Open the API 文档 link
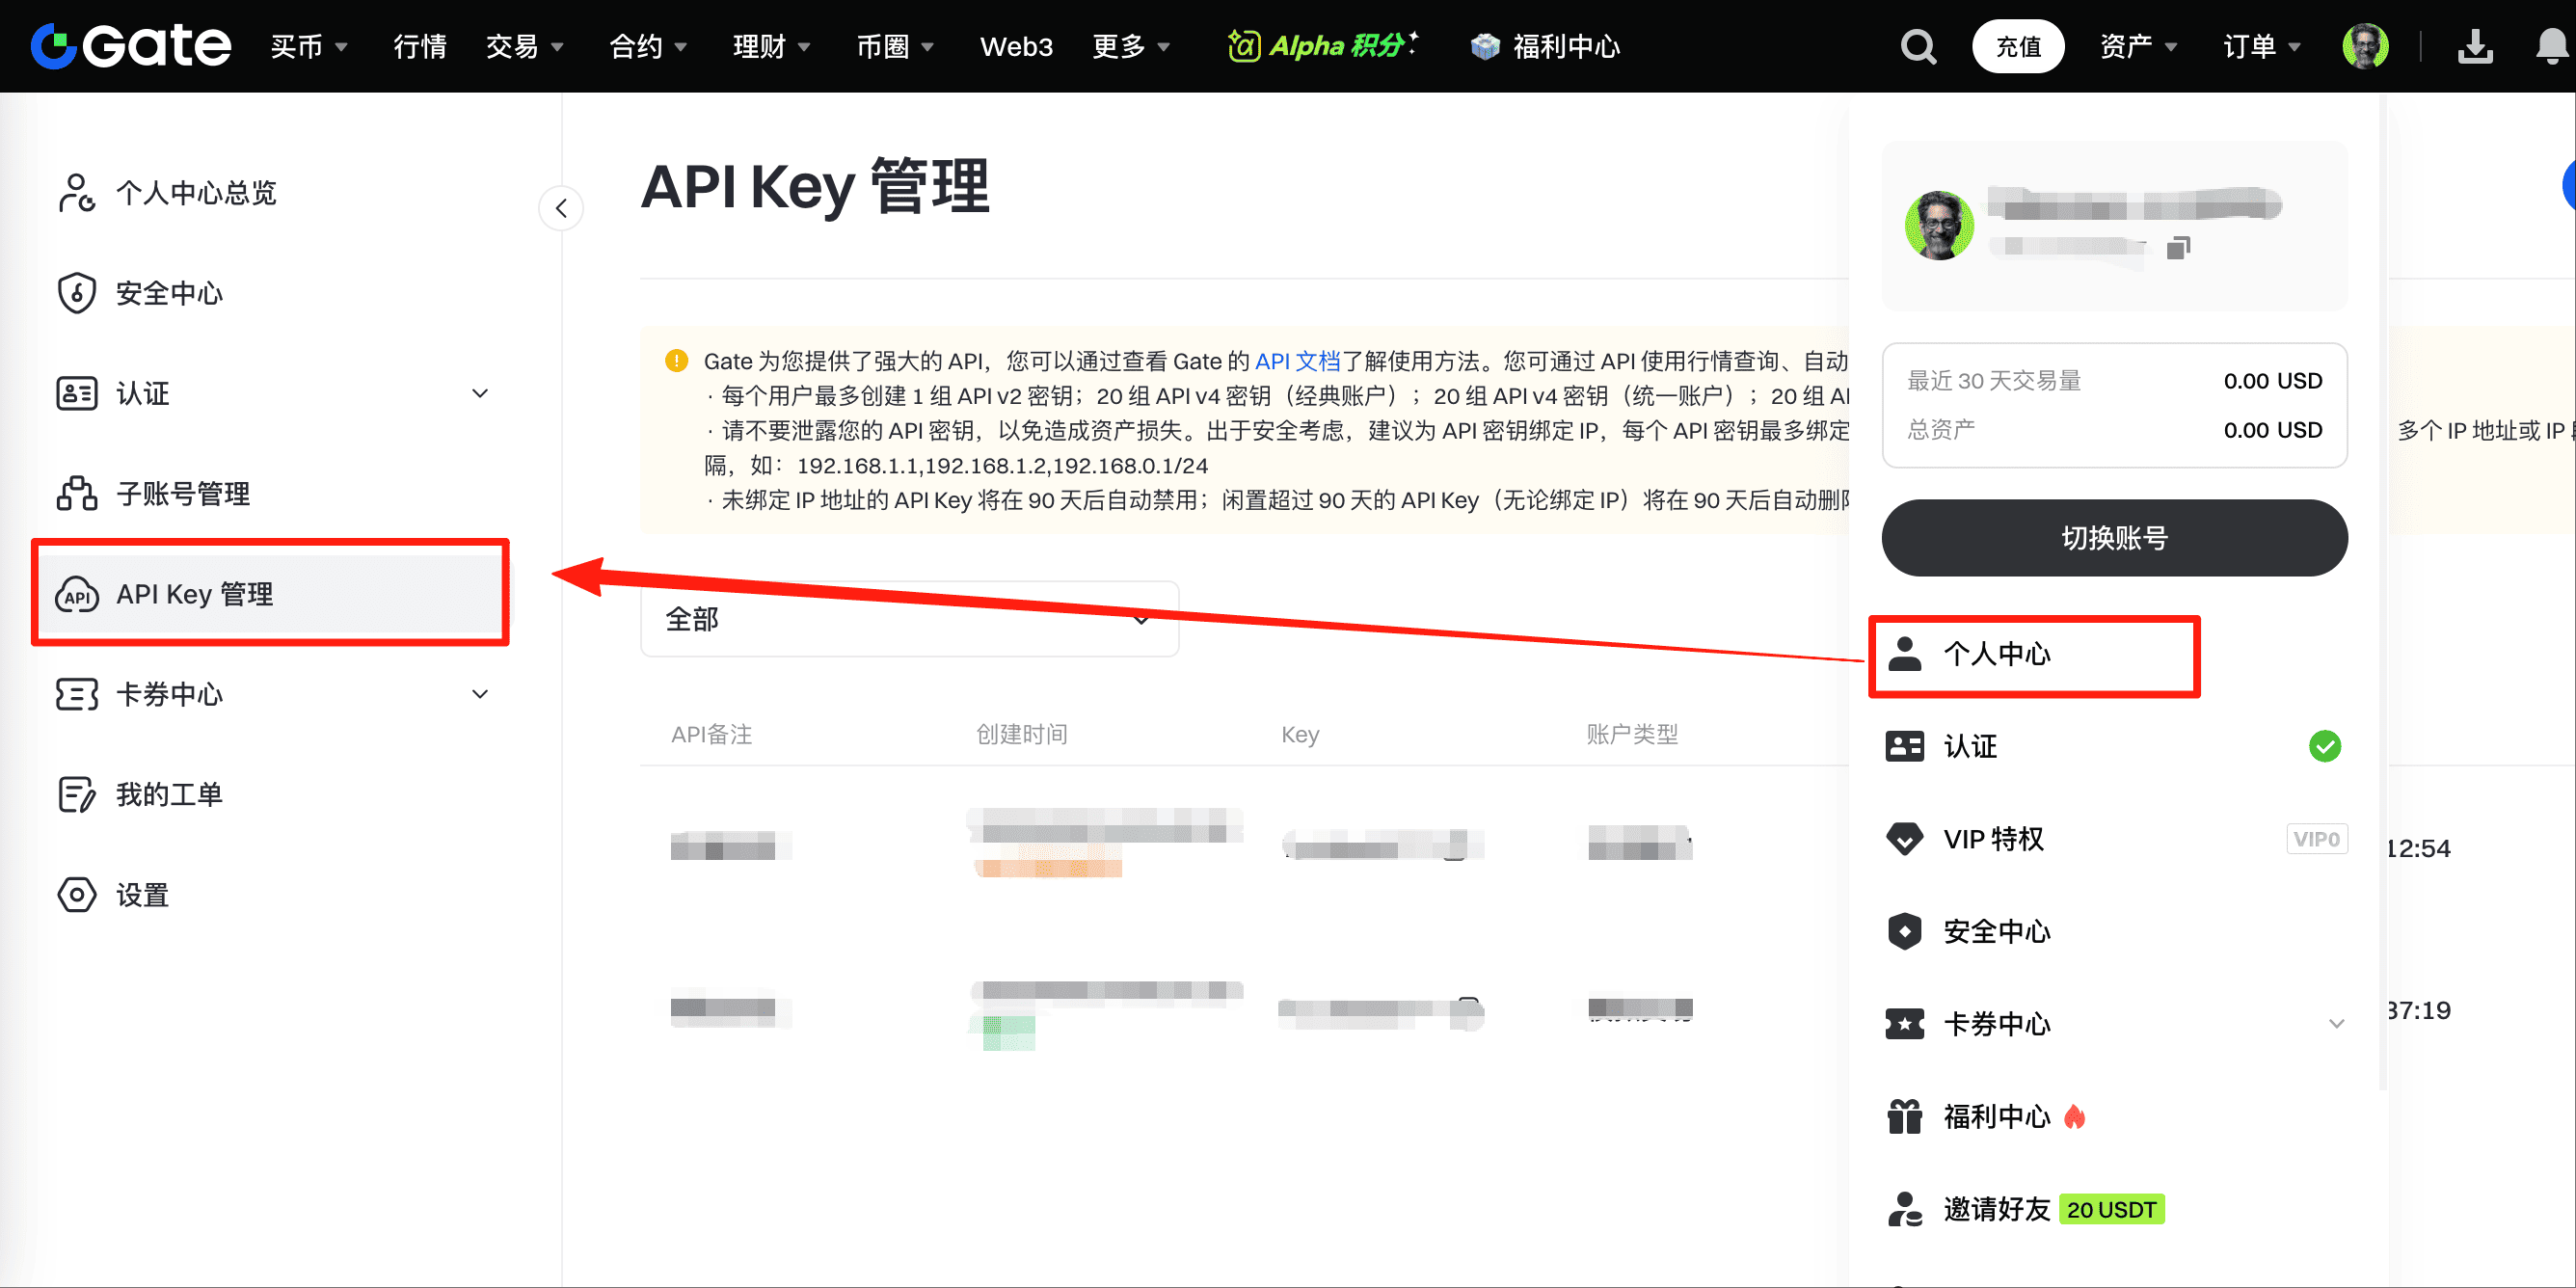 pos(1297,361)
